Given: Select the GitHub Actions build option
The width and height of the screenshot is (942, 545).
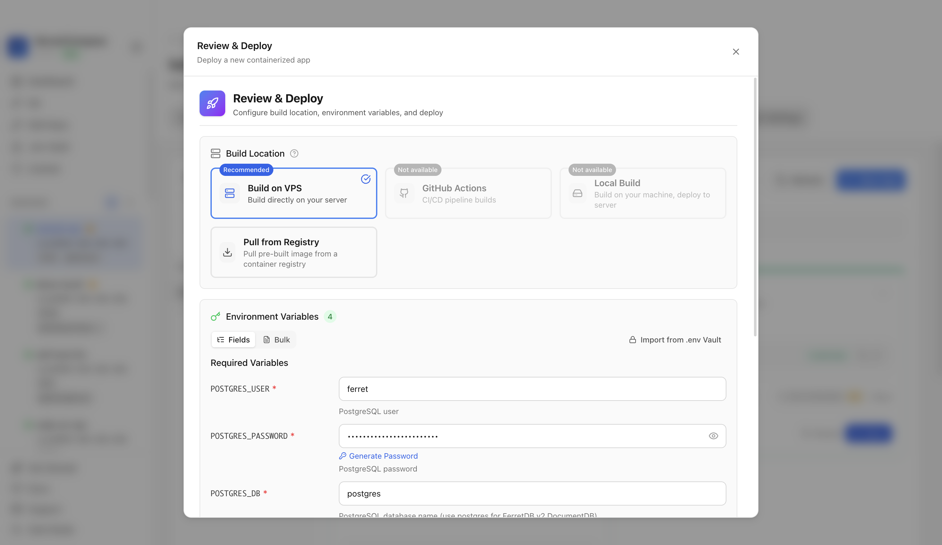Looking at the screenshot, I should pos(468,193).
